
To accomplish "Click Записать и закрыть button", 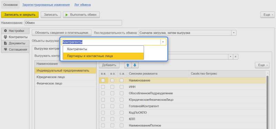I will click(20, 15).
